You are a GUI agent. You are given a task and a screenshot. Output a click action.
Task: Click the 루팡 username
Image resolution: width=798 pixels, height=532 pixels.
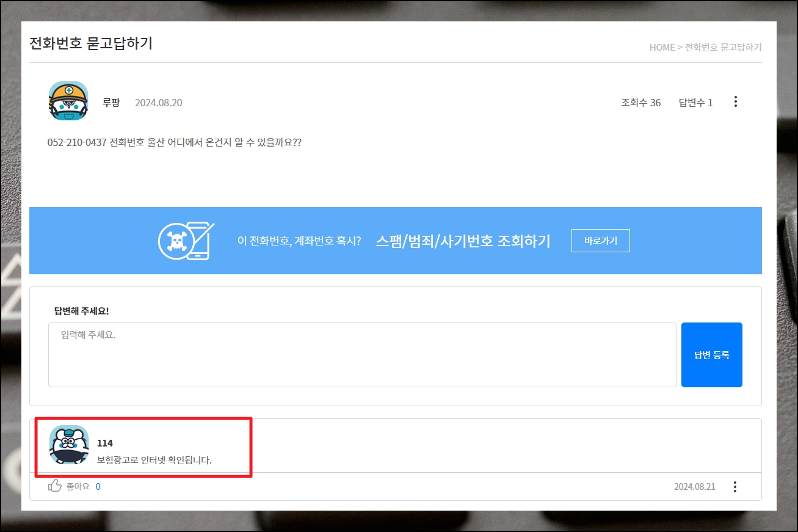(x=111, y=102)
